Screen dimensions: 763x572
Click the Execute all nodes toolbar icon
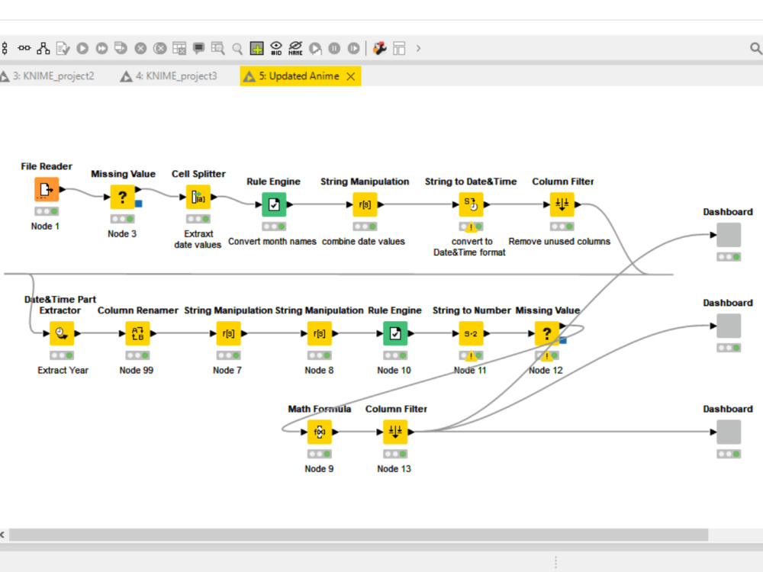point(101,48)
